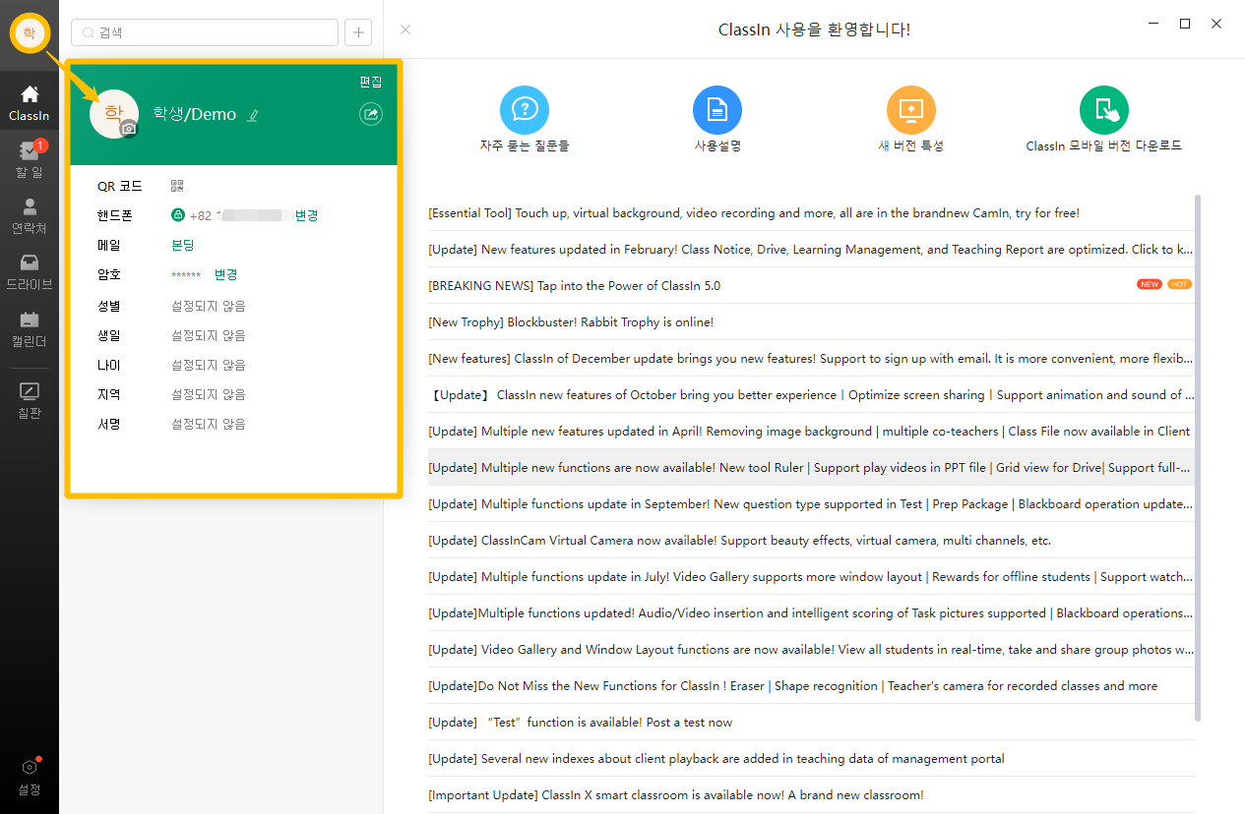Open the 칠판 blackboard section
The width and height of the screenshot is (1245, 814).
click(30, 401)
